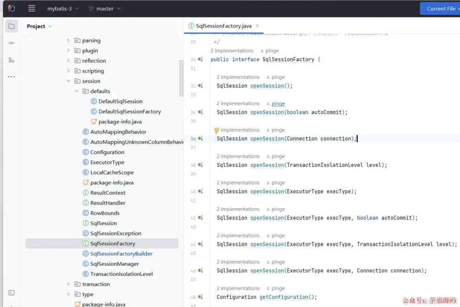The width and height of the screenshot is (460, 307).
Task: Click pinge author hint above line 30
Action: pyautogui.click(x=272, y=51)
